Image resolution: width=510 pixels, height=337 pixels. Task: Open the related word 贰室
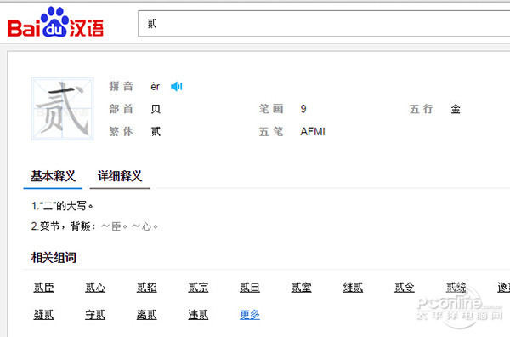[x=302, y=288]
